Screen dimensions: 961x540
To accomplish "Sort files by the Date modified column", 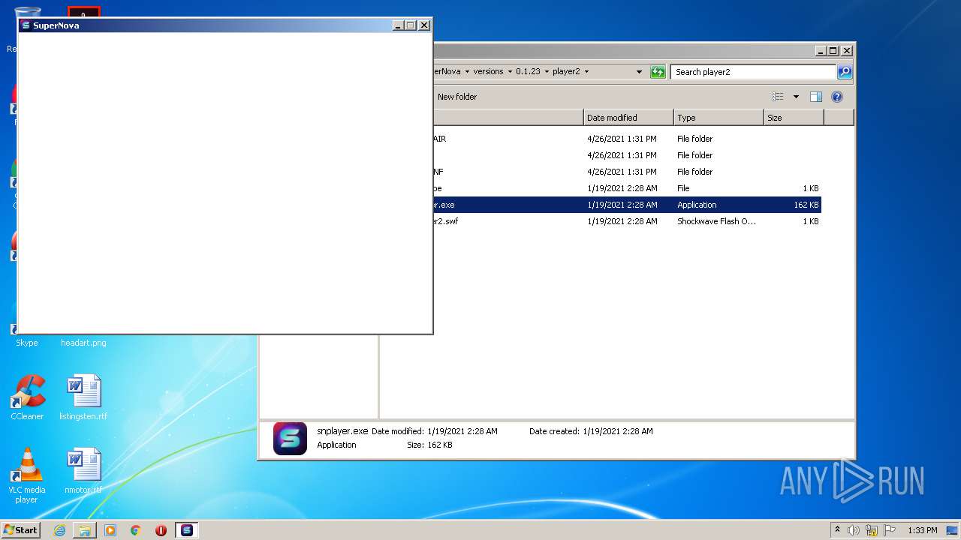I will [628, 118].
